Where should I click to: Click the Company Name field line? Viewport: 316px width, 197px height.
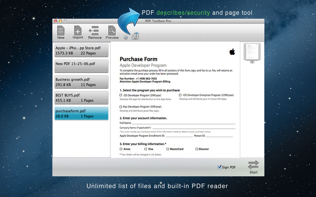(x=194, y=128)
